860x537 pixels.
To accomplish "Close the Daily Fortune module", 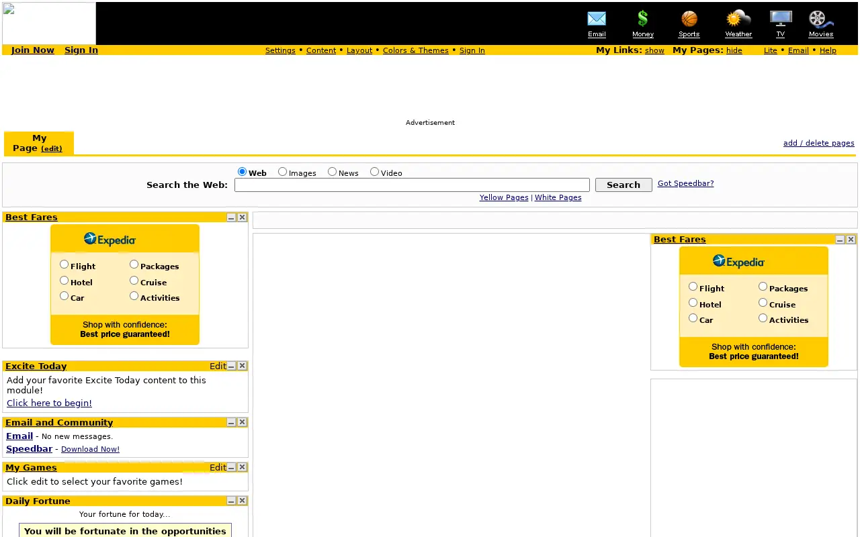I will click(243, 501).
